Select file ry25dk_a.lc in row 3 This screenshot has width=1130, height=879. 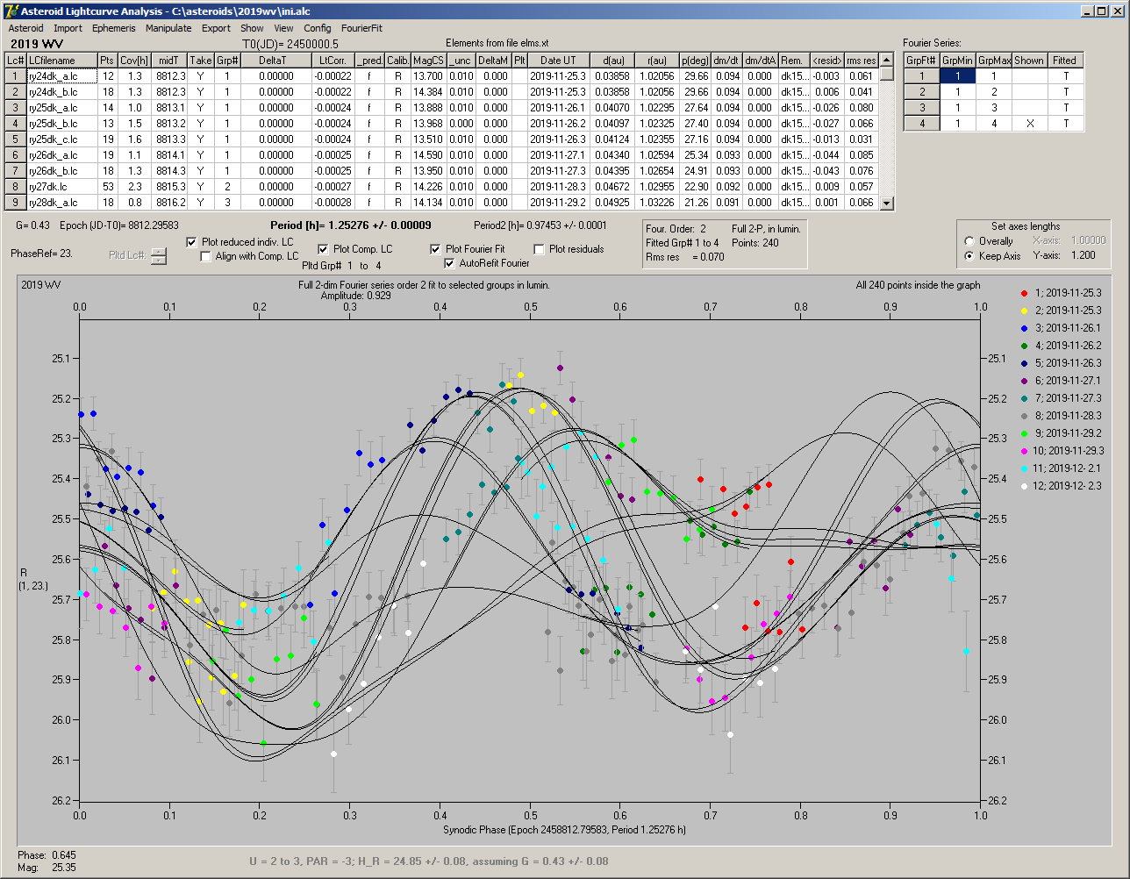pos(61,108)
